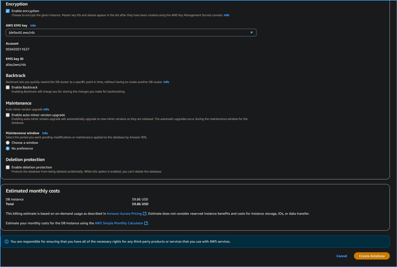The width and height of the screenshot is (397, 267).
Task: Open Info next to Maintenance window heading
Action: [45, 133]
